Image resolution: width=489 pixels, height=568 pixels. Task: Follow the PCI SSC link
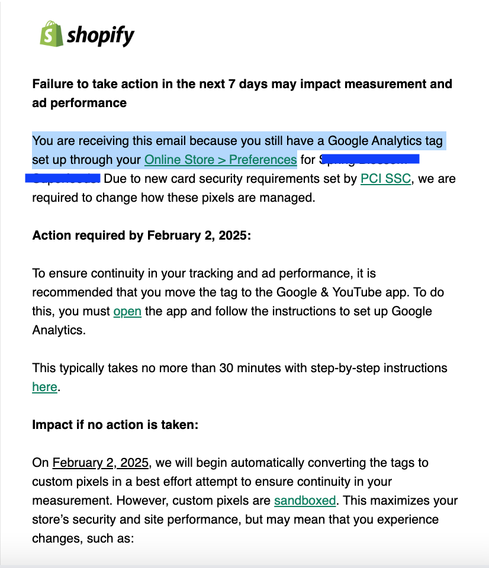[385, 179]
